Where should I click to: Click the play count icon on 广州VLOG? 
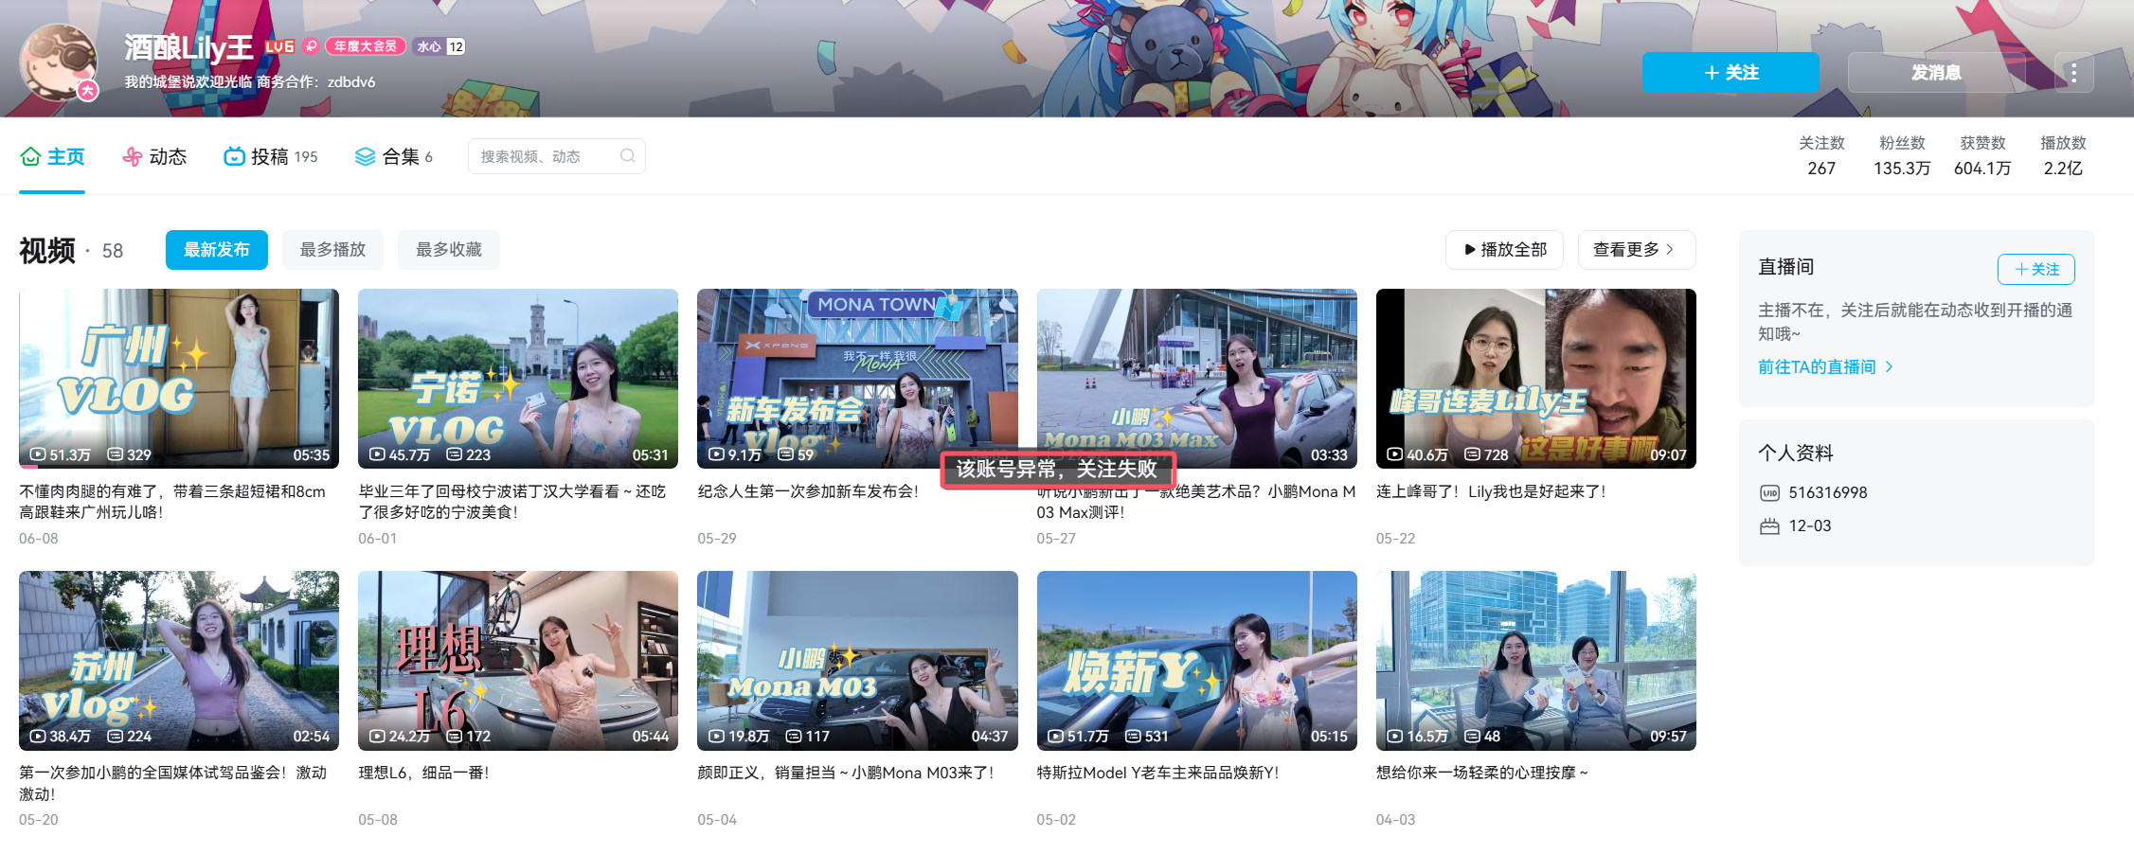(x=38, y=455)
